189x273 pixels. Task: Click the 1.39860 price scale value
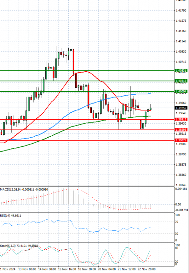coord(181,103)
